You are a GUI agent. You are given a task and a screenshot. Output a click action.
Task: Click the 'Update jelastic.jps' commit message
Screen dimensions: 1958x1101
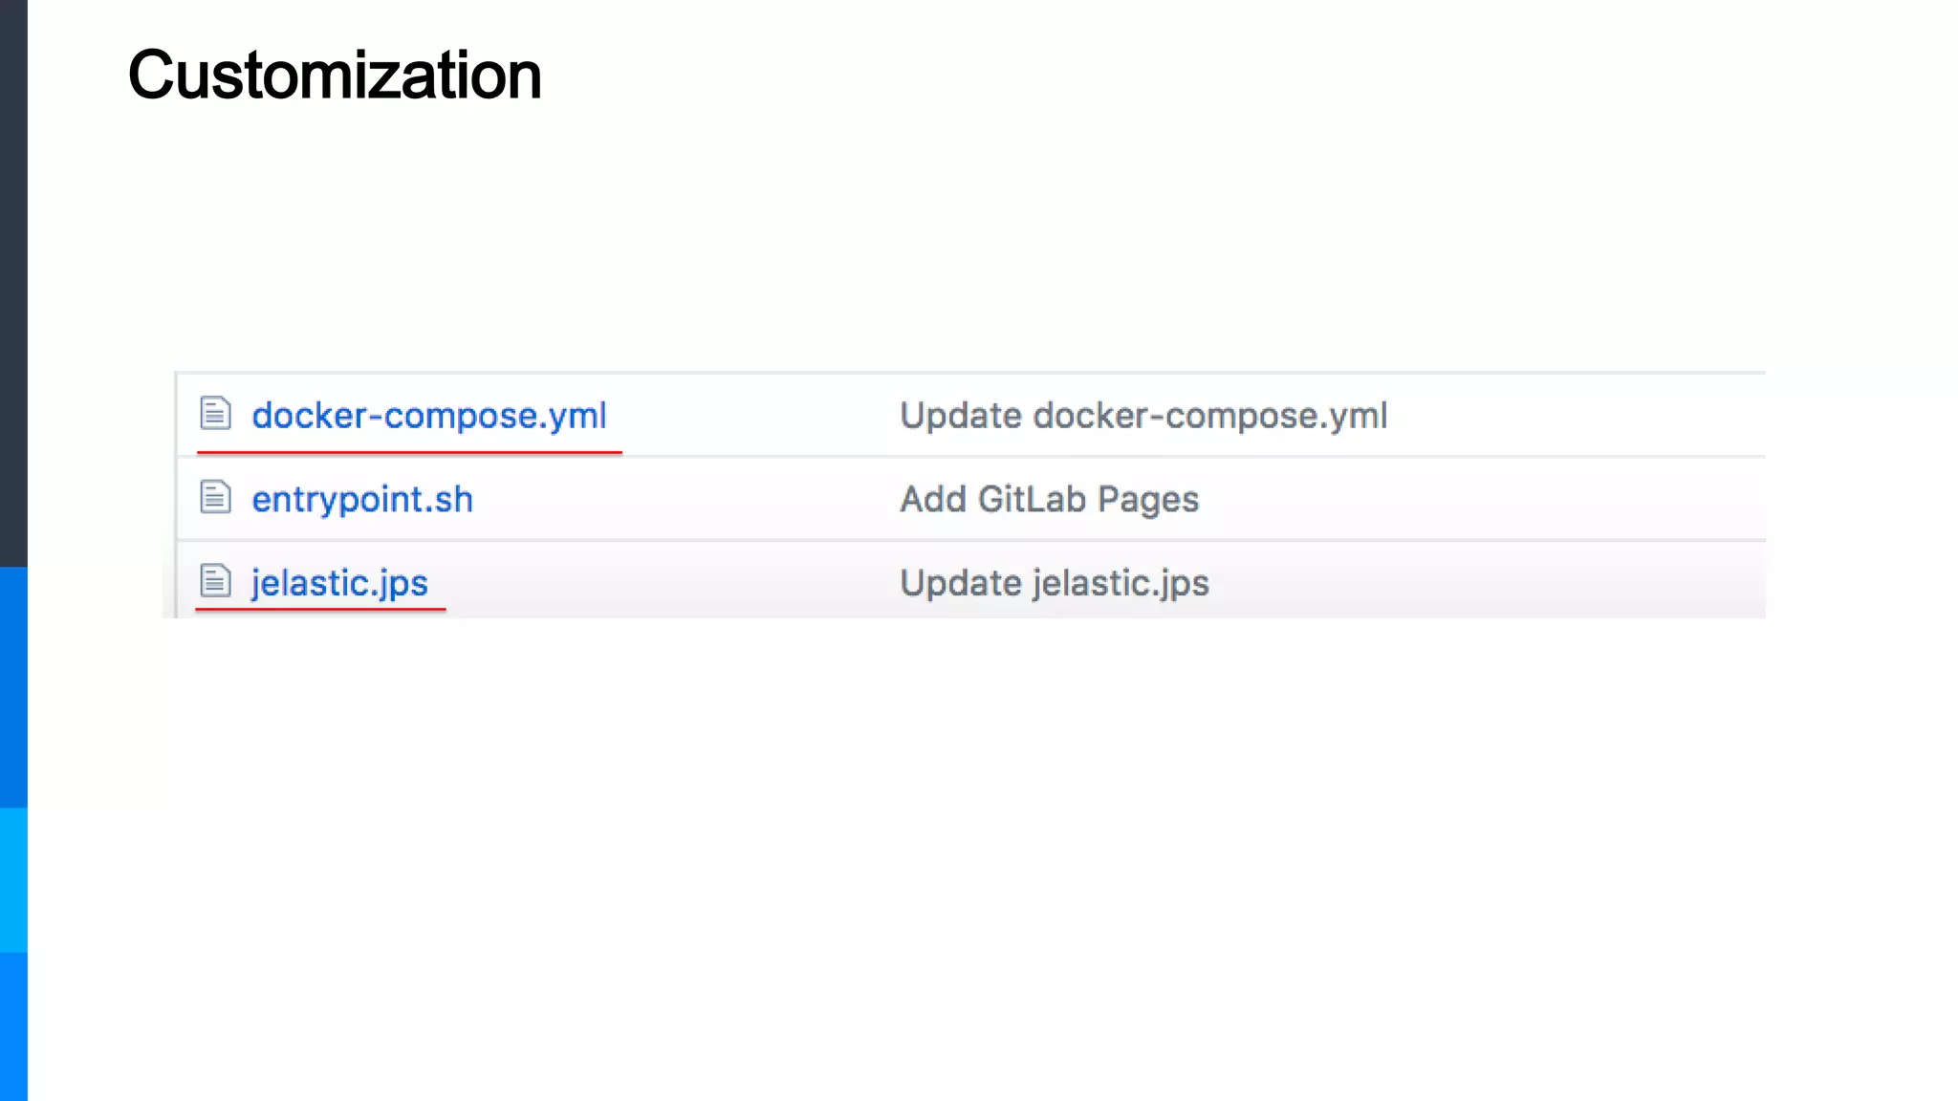pyautogui.click(x=1055, y=583)
